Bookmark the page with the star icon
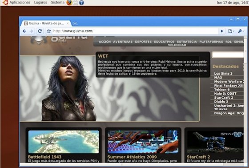 coord(49,31)
